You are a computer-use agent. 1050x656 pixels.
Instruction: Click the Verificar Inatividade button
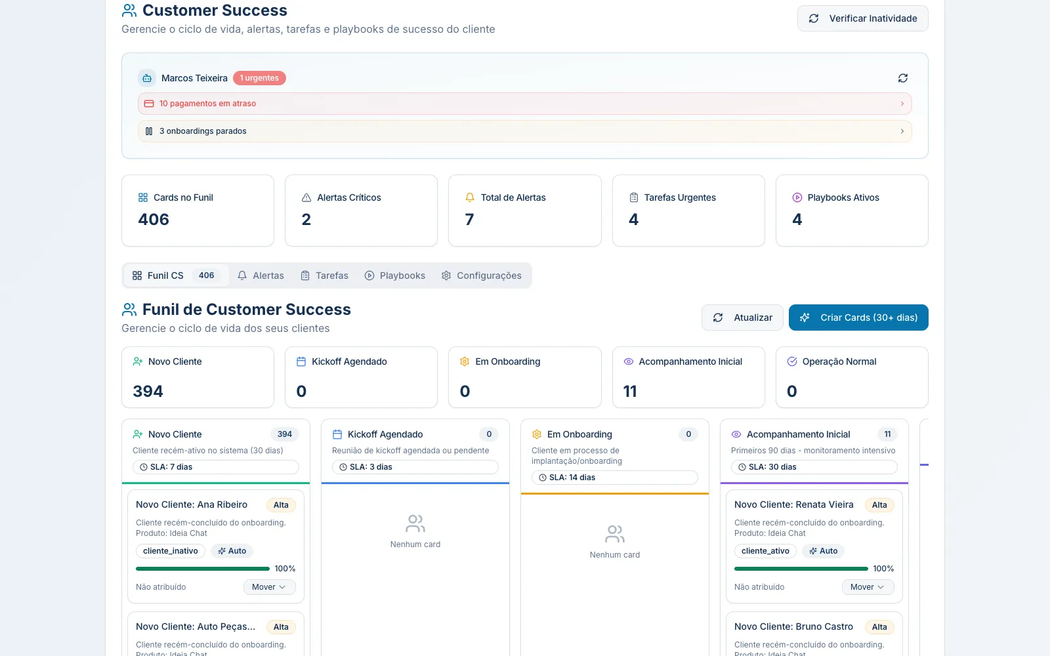863,18
